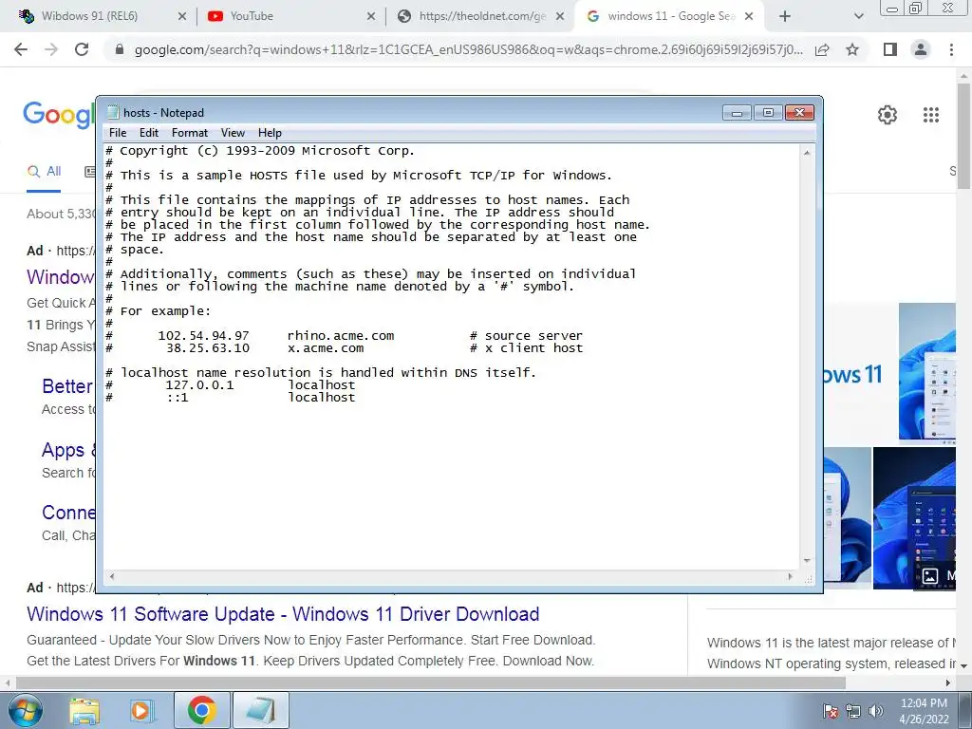Minimize the Chrome browser window

pos(892,8)
